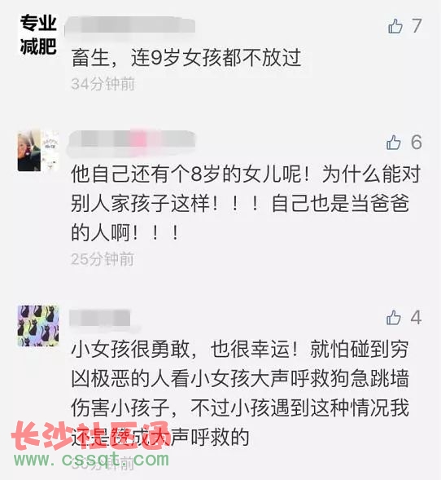Select the comment about the 8岁的女儿
Viewport: 441px width, 480px height.
click(246, 203)
